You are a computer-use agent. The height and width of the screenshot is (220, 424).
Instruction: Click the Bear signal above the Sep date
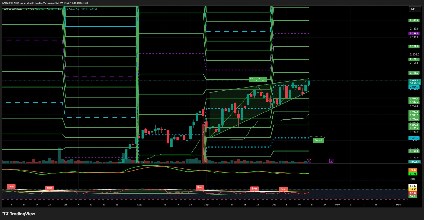click(x=200, y=187)
